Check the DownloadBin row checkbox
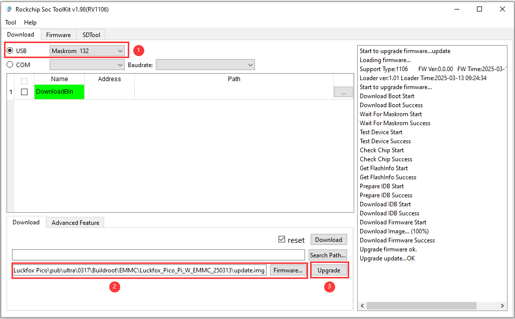The image size is (515, 319). point(24,92)
